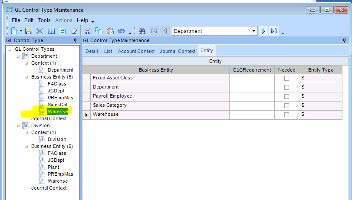Click GLCRequirement cell for Fixed Asset Class
Screen dimensions: 352x200
tap(252, 79)
